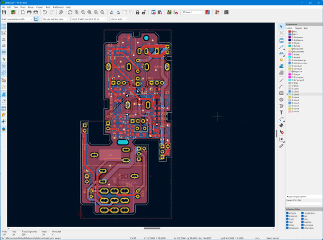323x240 pixels.
Task: Open the Route menu
Action: (31, 7)
